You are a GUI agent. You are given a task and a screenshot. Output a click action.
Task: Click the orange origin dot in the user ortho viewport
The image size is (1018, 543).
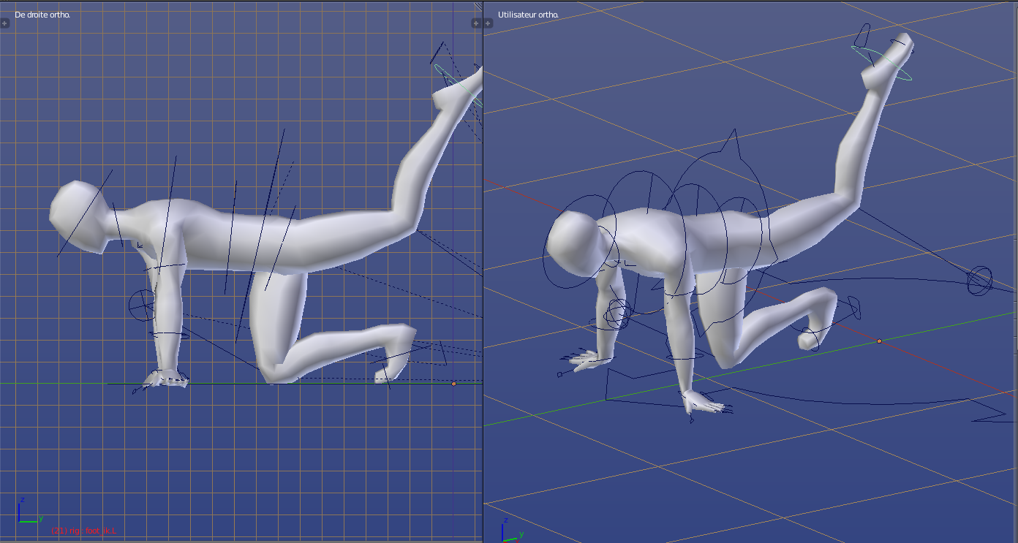[x=879, y=341]
